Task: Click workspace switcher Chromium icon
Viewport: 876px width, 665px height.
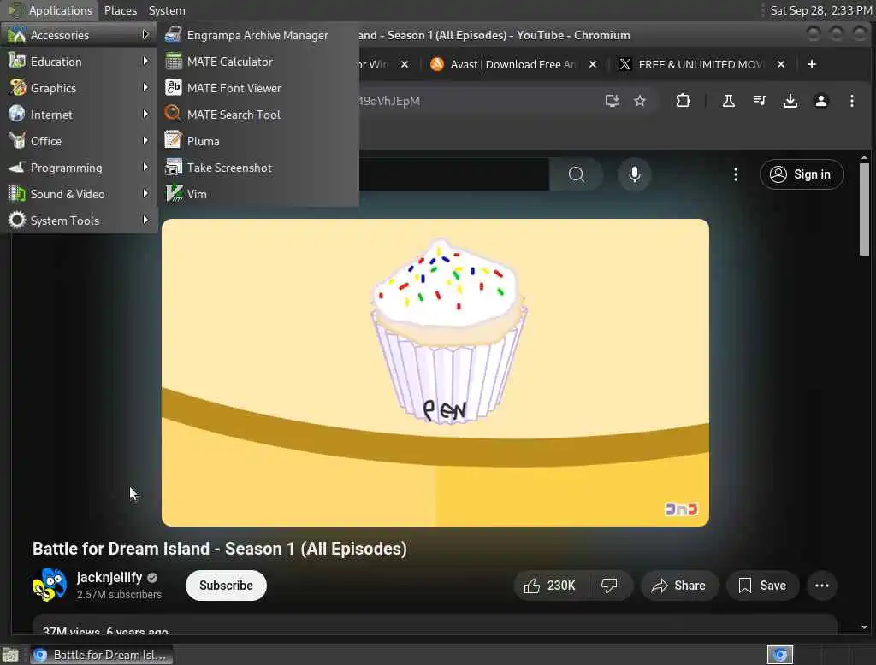Action: coord(780,655)
